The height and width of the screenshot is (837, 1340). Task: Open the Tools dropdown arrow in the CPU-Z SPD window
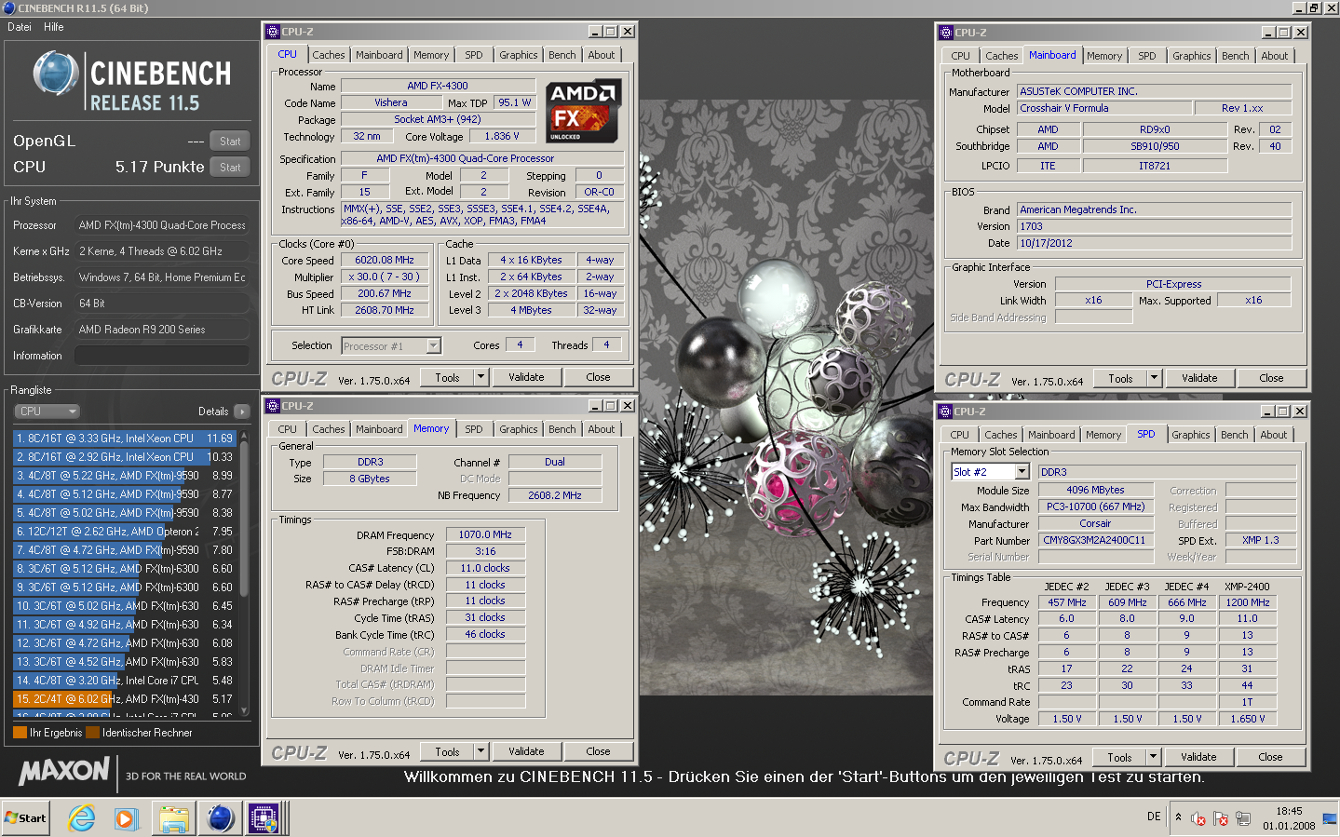click(x=1154, y=757)
